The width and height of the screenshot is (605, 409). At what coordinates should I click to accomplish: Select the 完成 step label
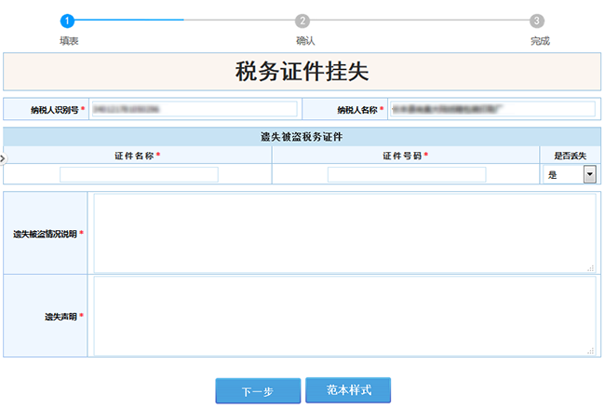(x=540, y=41)
